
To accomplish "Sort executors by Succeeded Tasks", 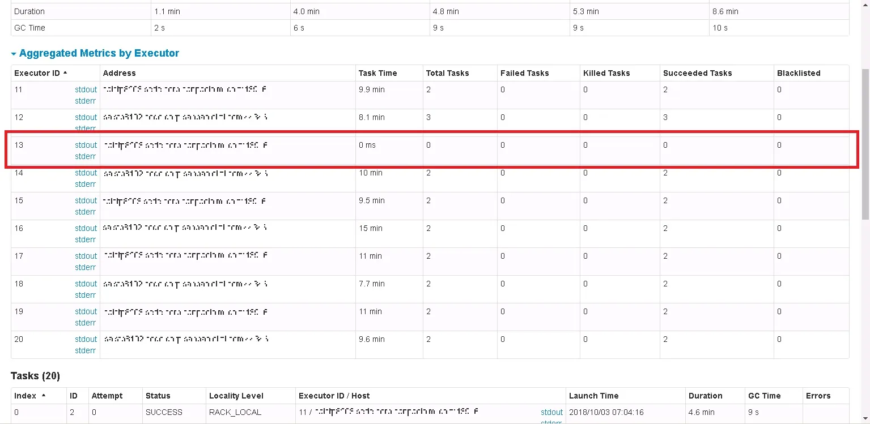I will pos(697,73).
